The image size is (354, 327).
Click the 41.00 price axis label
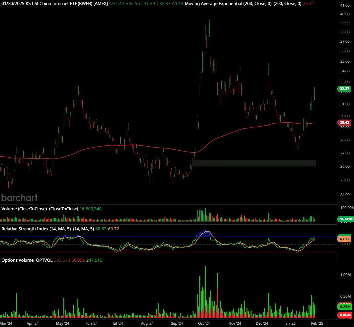(345, 5)
